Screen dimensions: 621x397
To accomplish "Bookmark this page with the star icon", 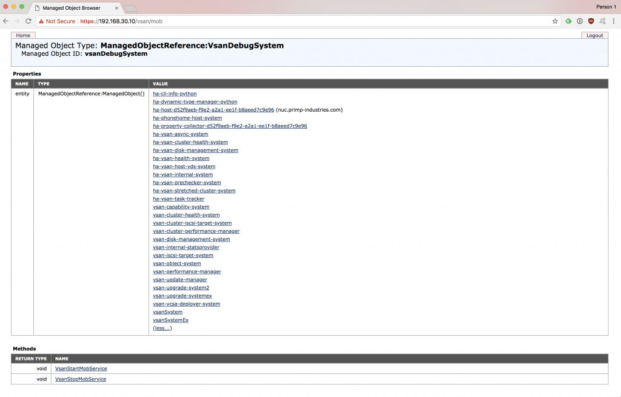I will 554,20.
